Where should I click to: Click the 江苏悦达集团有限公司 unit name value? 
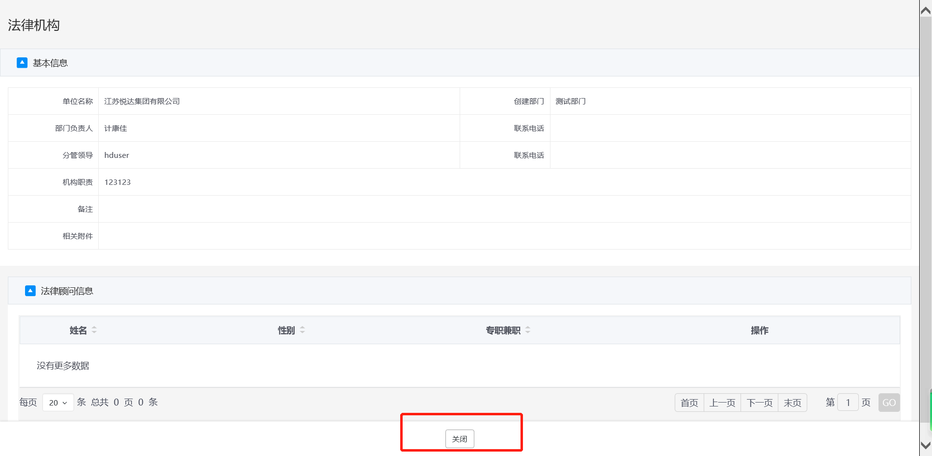142,101
